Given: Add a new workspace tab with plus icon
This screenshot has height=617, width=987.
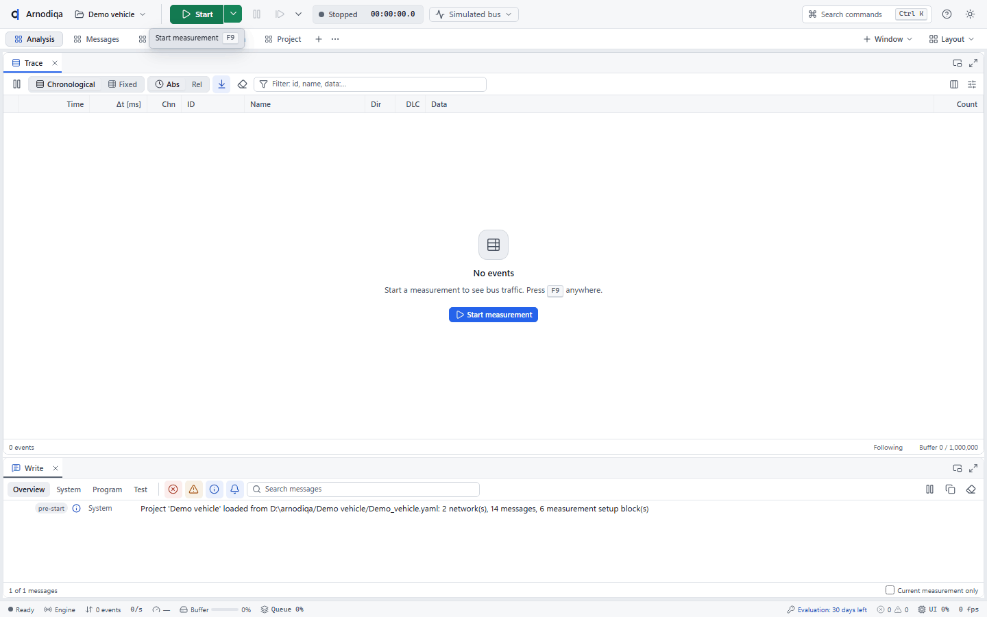Looking at the screenshot, I should (x=319, y=39).
